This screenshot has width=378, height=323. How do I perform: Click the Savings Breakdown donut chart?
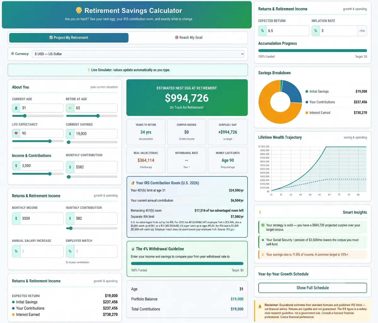click(x=280, y=102)
